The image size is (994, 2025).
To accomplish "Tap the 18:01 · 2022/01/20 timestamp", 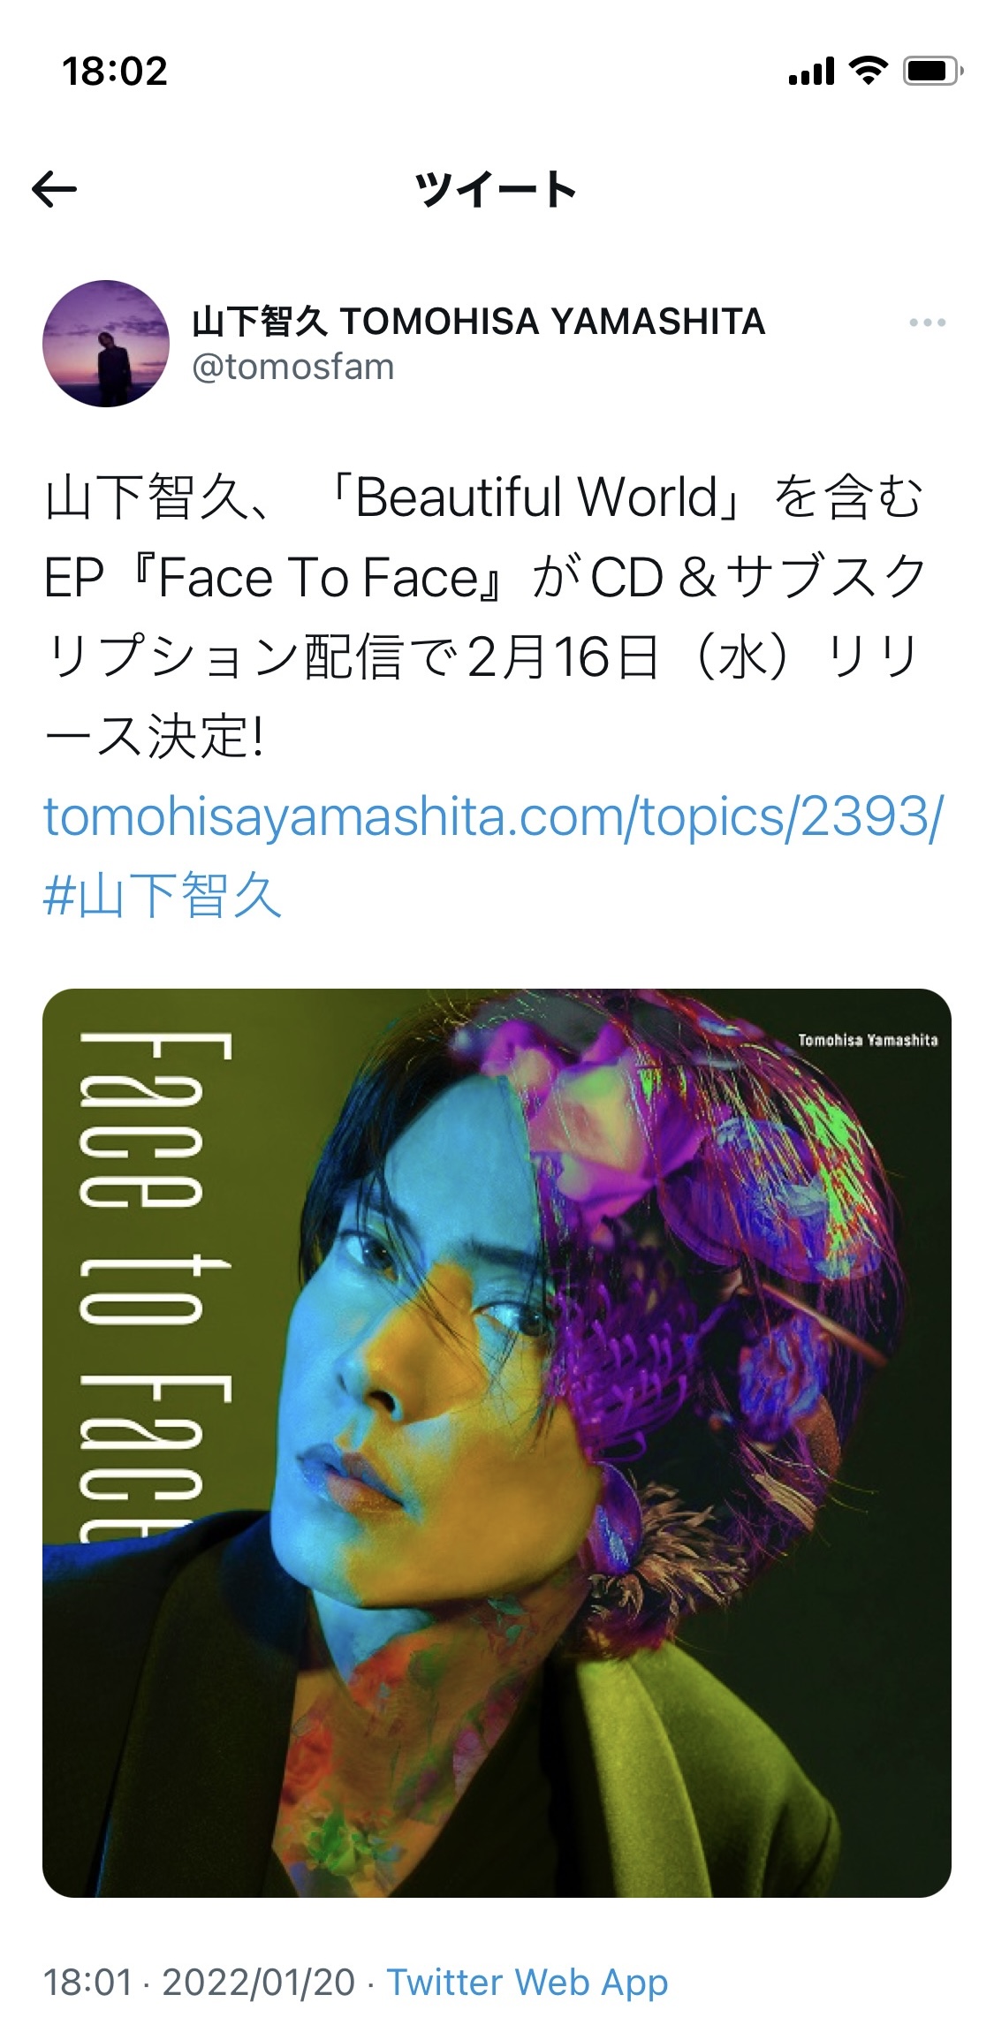I will pos(200,1982).
